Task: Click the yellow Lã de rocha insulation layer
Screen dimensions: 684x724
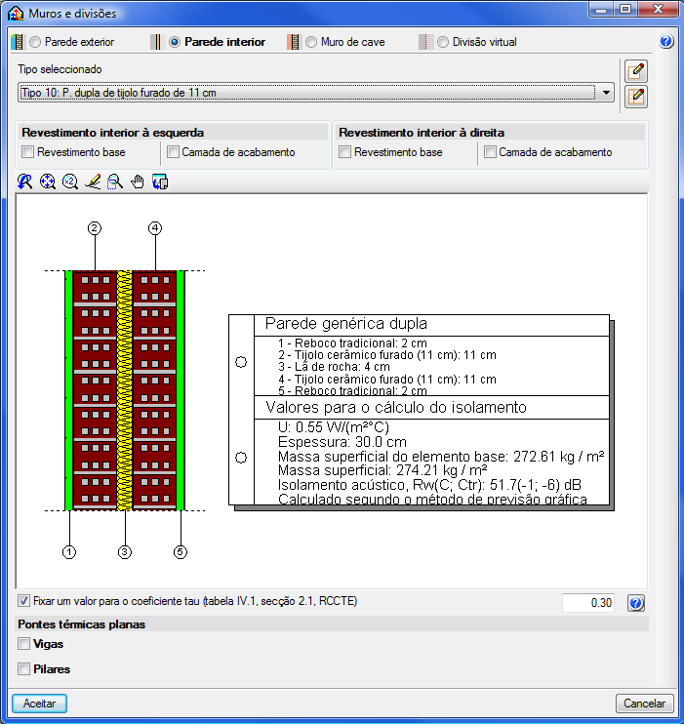Action: pos(125,390)
